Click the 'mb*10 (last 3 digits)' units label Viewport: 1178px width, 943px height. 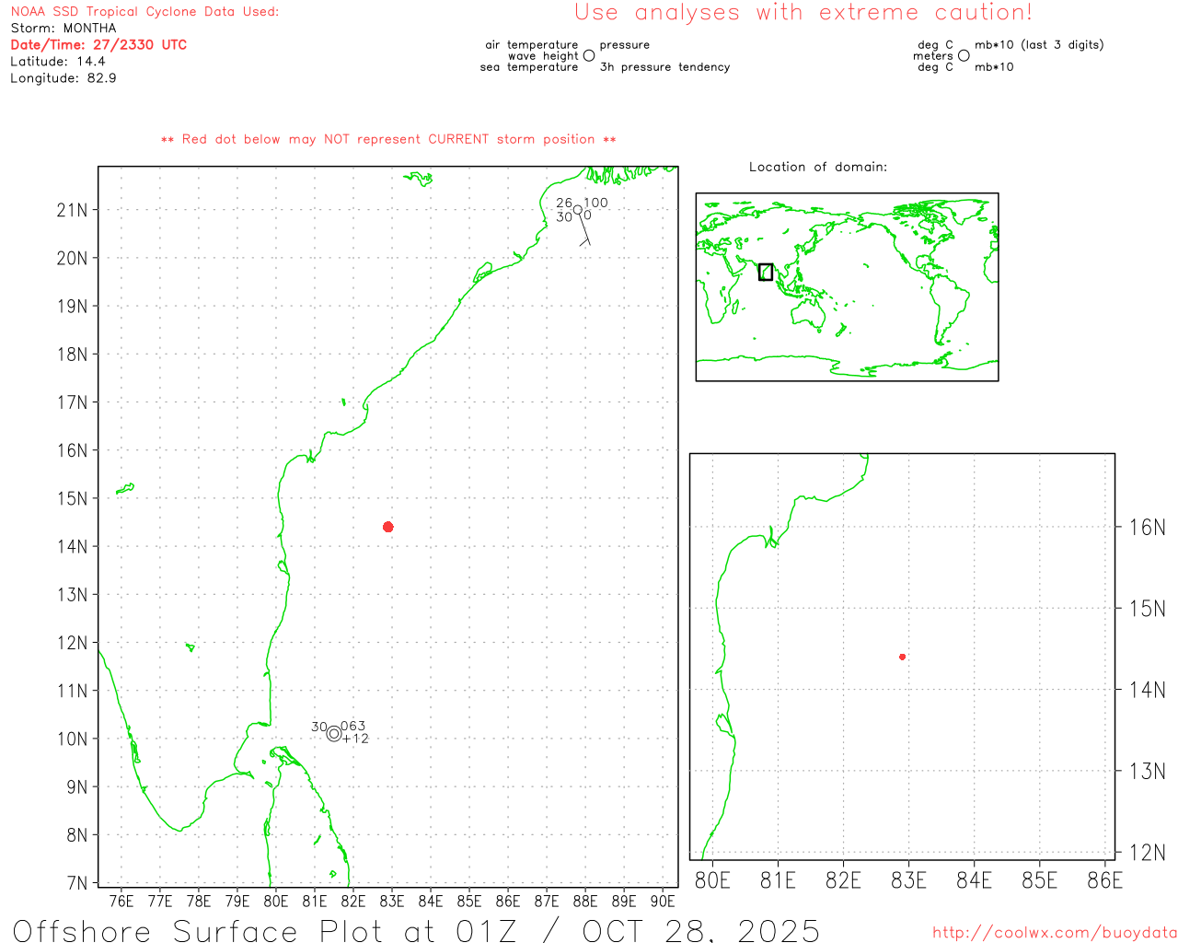1039,44
